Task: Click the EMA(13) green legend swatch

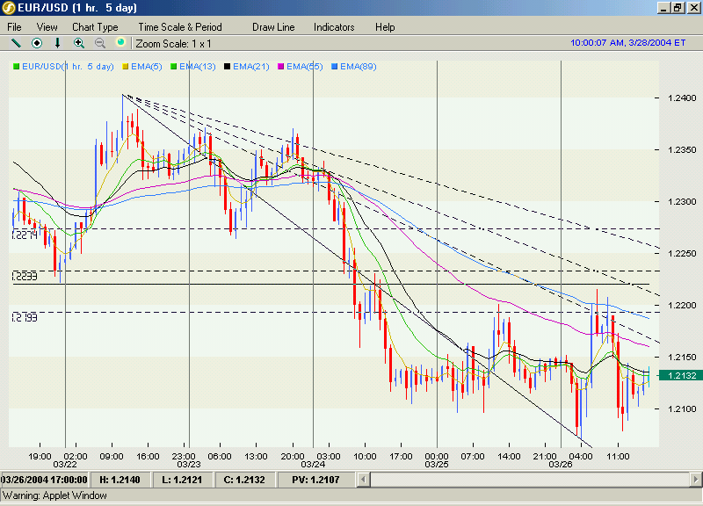Action: (174, 67)
